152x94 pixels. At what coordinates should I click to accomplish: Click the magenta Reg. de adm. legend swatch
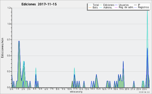(x=116, y=7)
